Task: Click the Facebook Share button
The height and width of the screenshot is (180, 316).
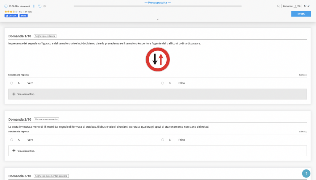Action: tap(23, 16)
